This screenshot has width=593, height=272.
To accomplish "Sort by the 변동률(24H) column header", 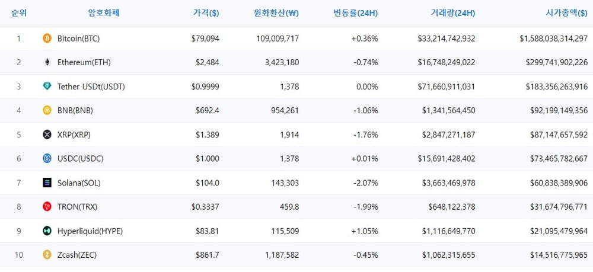I will pyautogui.click(x=355, y=13).
